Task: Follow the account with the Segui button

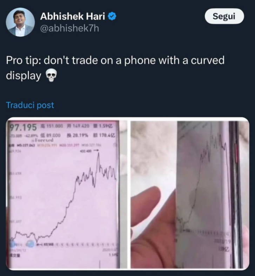Action: coord(224,16)
